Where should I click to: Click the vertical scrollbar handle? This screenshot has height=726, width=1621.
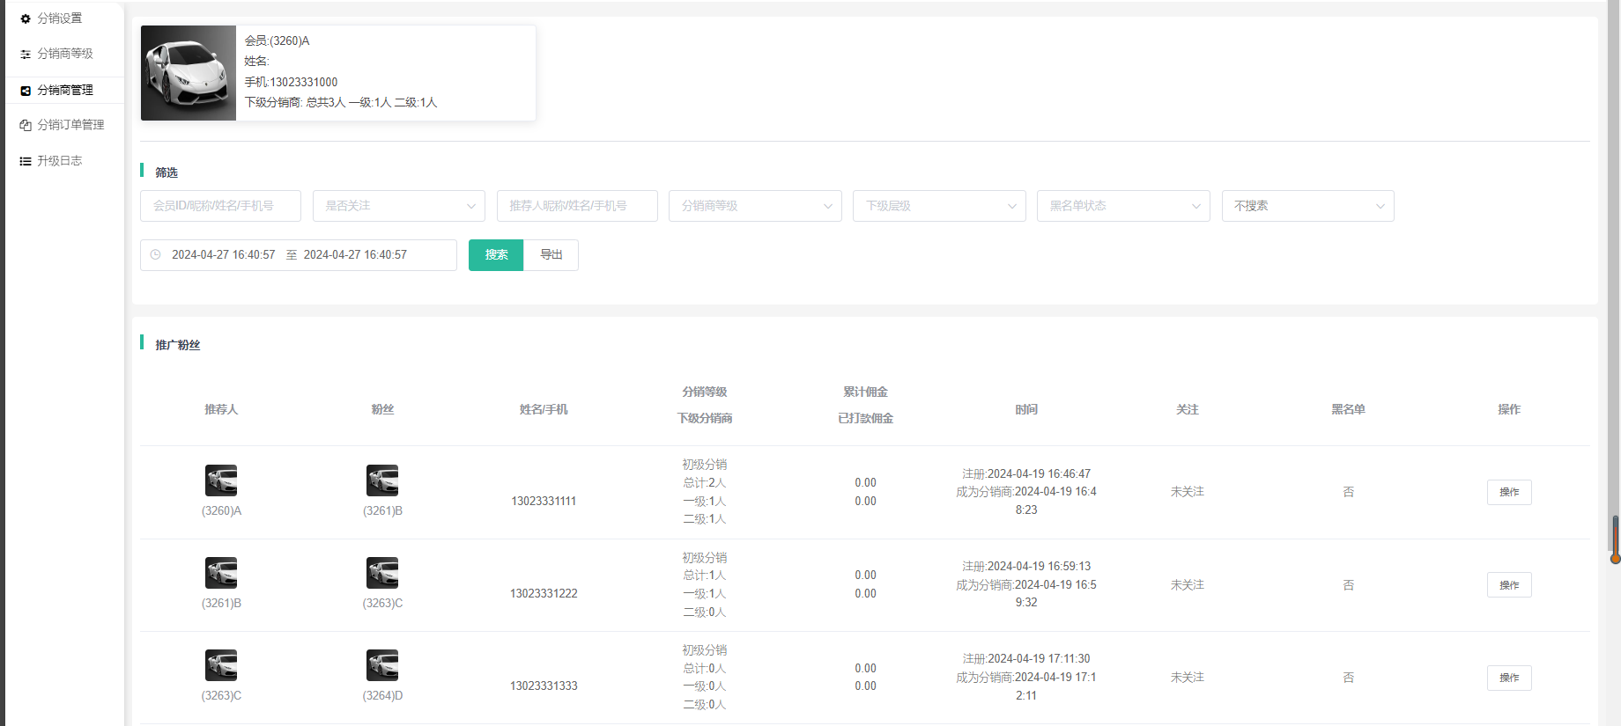1615,539
